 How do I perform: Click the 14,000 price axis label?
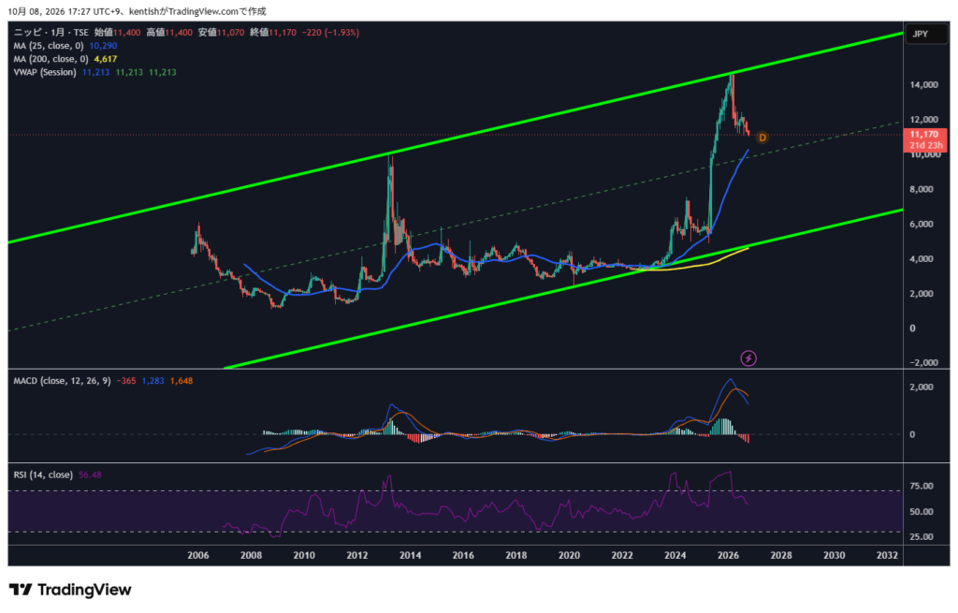(923, 84)
